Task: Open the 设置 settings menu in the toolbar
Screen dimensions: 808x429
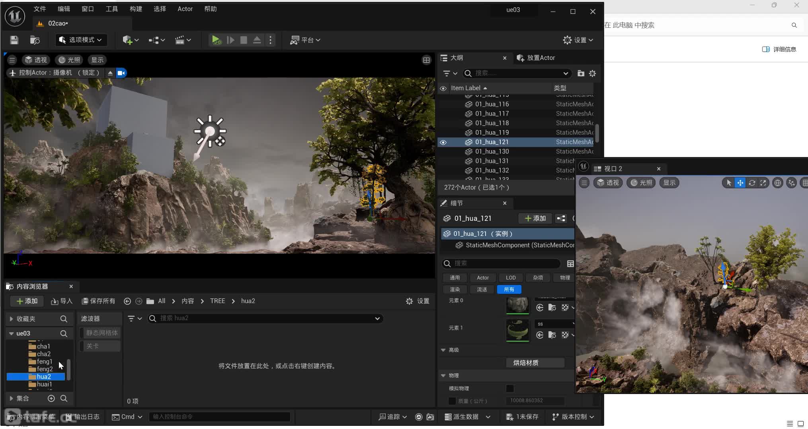Action: tap(578, 40)
